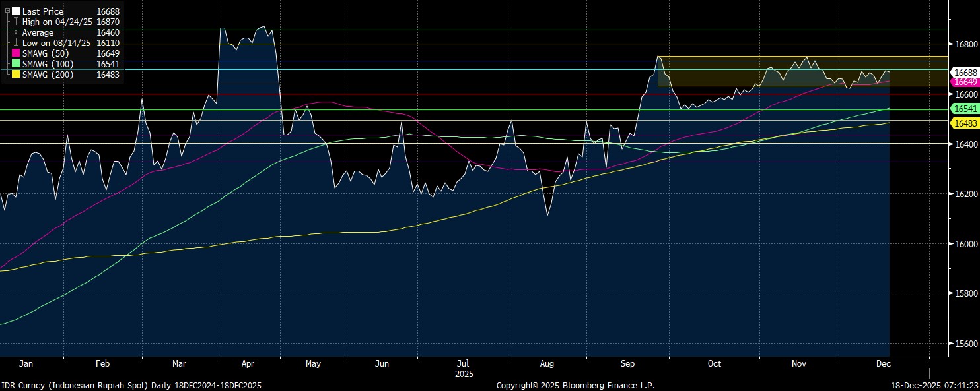Viewport: 980px width, 391px height.
Task: Click the shaded yellow range rectangle
Action: tap(726, 71)
